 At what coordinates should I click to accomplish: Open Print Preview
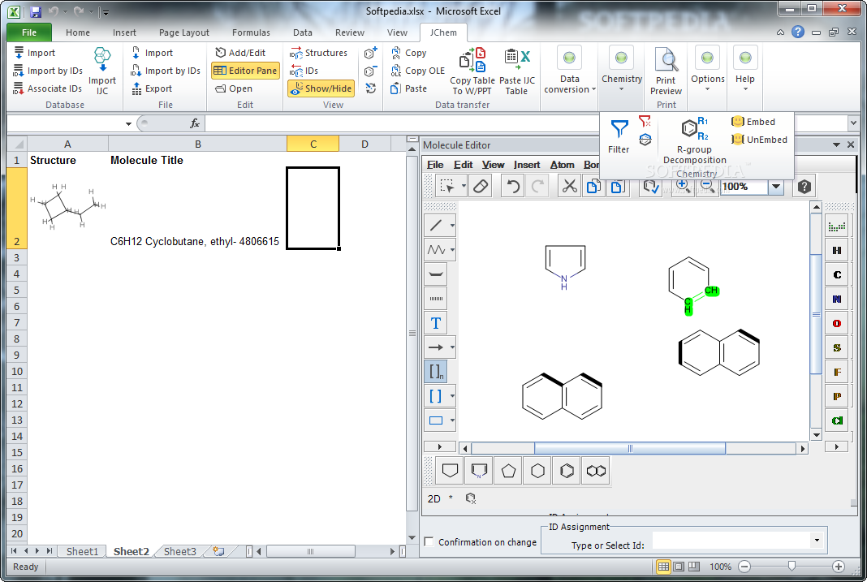click(666, 71)
